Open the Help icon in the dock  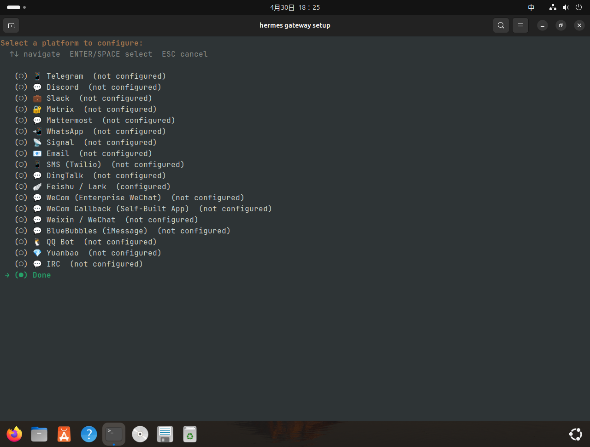[89, 434]
